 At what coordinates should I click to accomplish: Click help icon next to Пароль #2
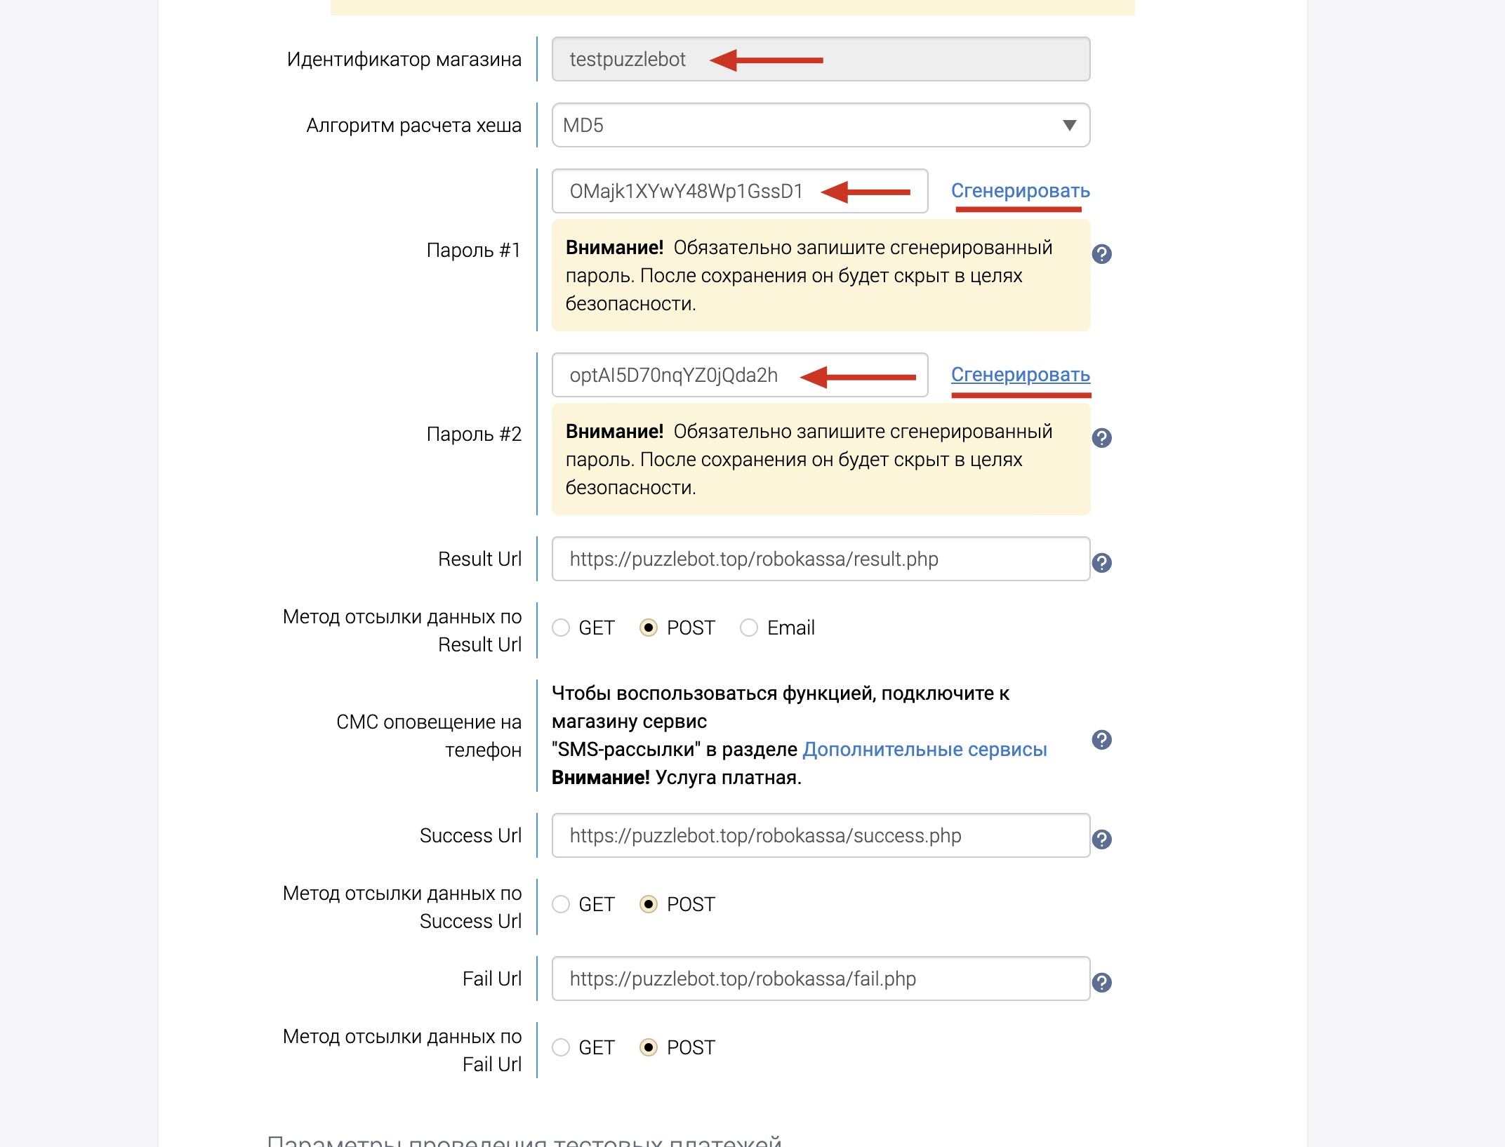(1101, 438)
